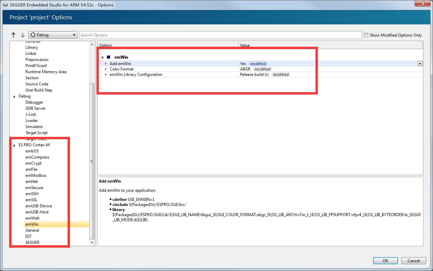
Task: Select emWin in the options tree
Action: click(32, 224)
